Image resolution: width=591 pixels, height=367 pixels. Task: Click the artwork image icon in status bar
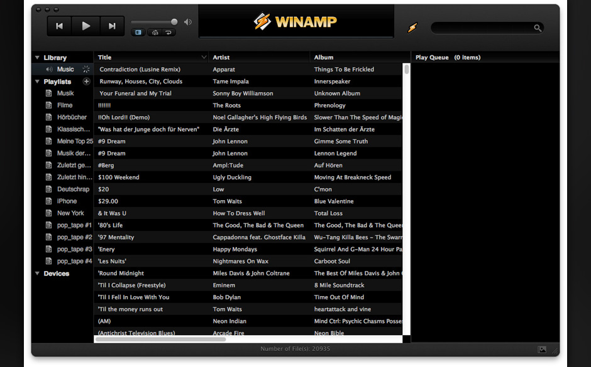542,349
